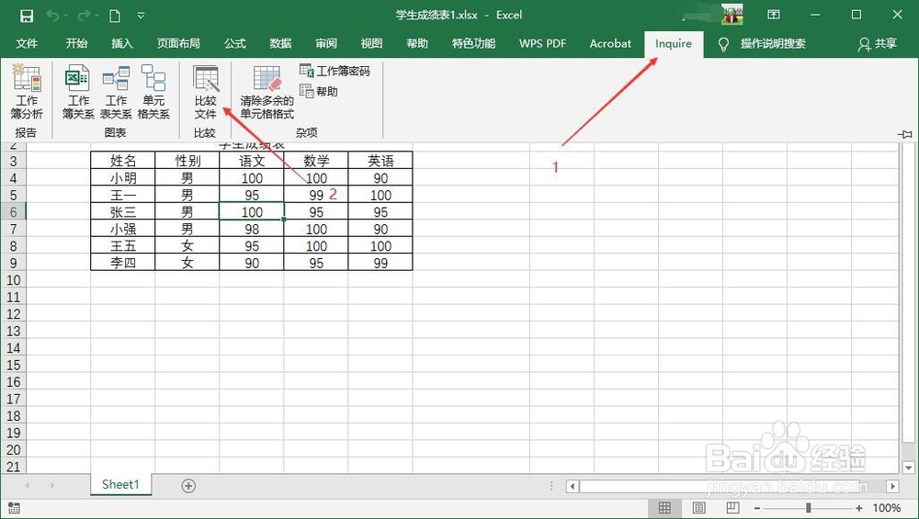Select the Inquire ribbon tab
The image size is (919, 519).
tap(674, 44)
